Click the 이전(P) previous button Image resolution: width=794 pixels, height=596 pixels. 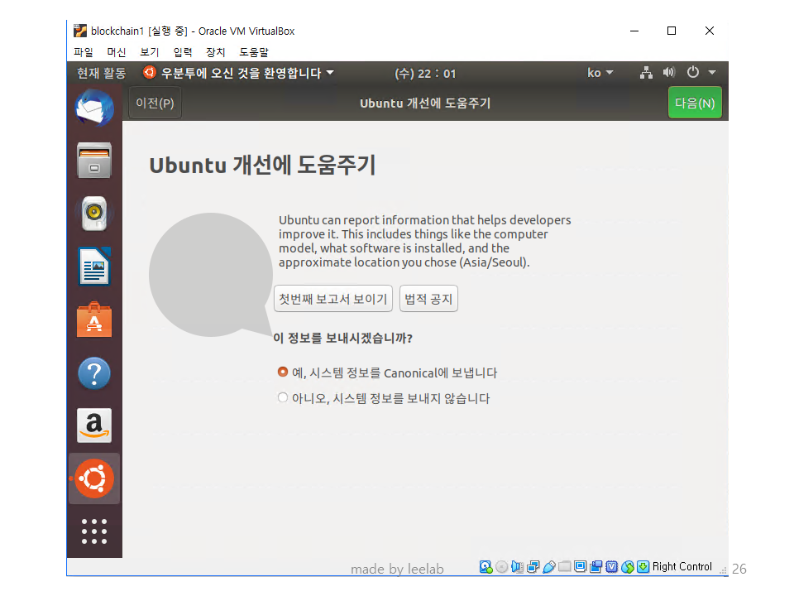(x=155, y=103)
